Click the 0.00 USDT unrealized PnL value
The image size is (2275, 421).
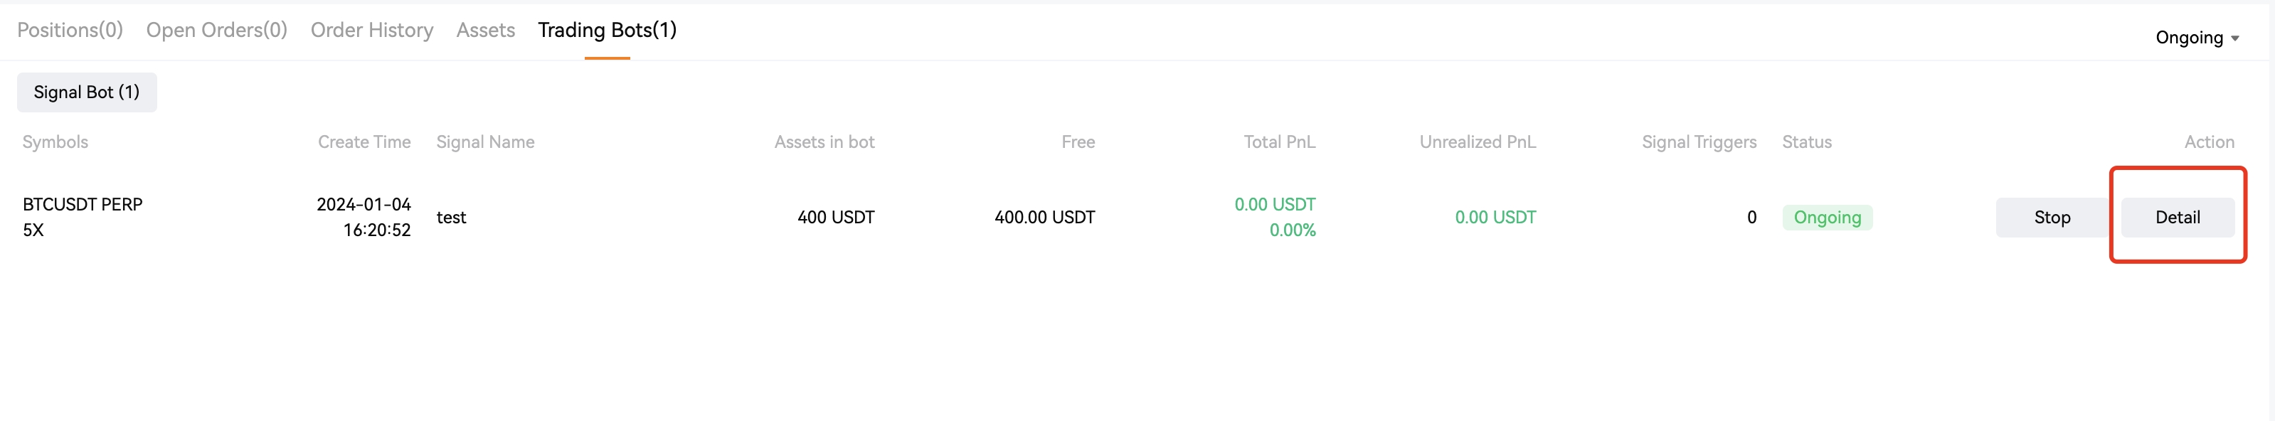1495,217
